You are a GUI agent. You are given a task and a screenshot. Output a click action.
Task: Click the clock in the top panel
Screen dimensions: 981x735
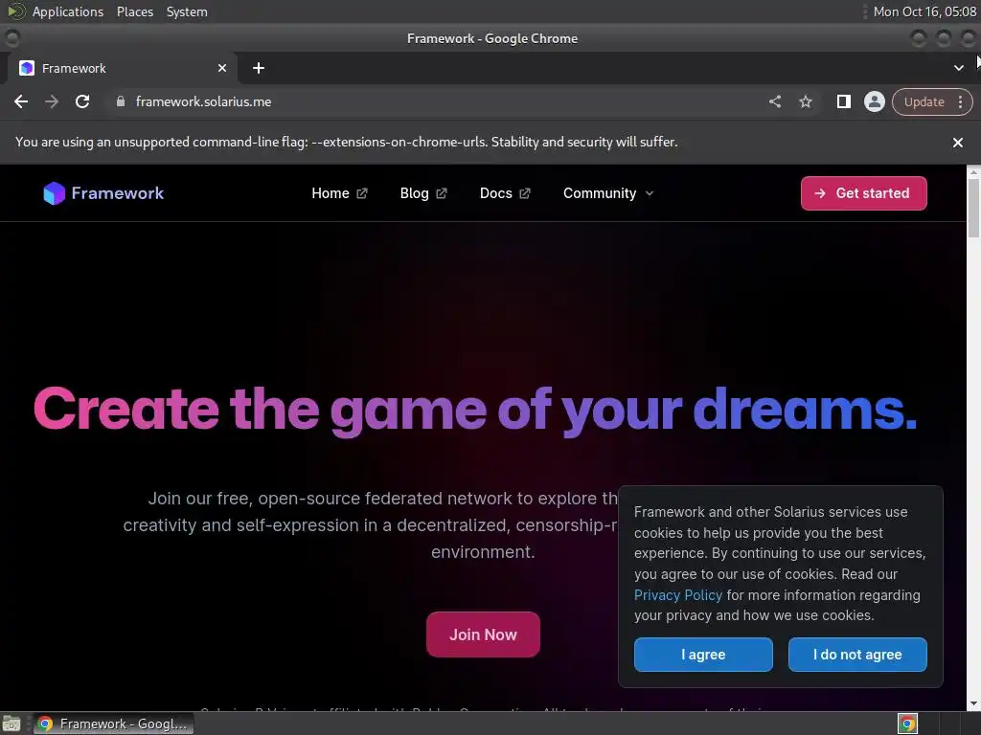924,11
